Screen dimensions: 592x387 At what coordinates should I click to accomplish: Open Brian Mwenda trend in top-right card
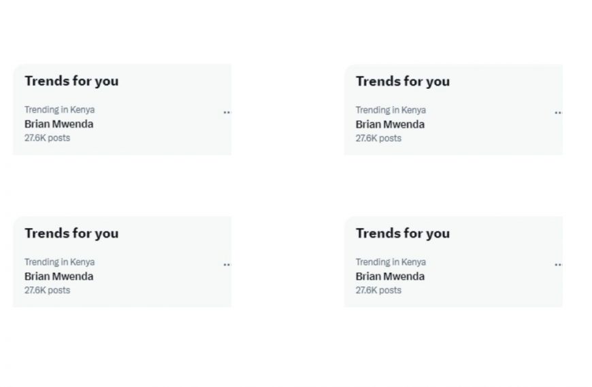coord(390,124)
